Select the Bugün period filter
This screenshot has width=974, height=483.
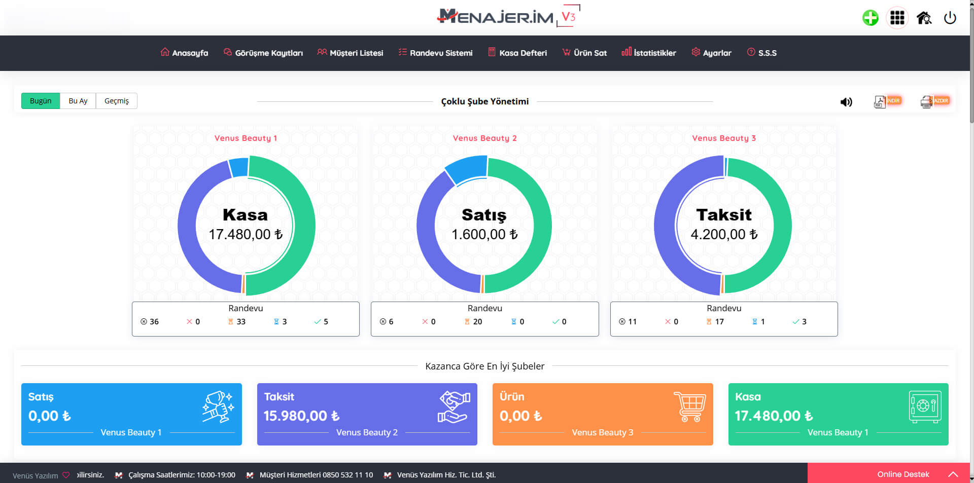click(41, 101)
